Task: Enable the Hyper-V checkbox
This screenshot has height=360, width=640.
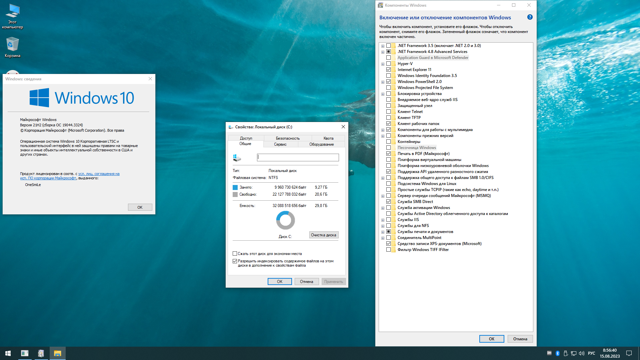Action: [x=388, y=64]
